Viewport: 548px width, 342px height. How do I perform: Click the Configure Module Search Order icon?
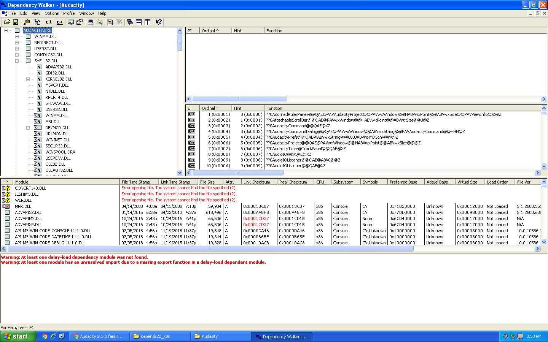pos(99,22)
